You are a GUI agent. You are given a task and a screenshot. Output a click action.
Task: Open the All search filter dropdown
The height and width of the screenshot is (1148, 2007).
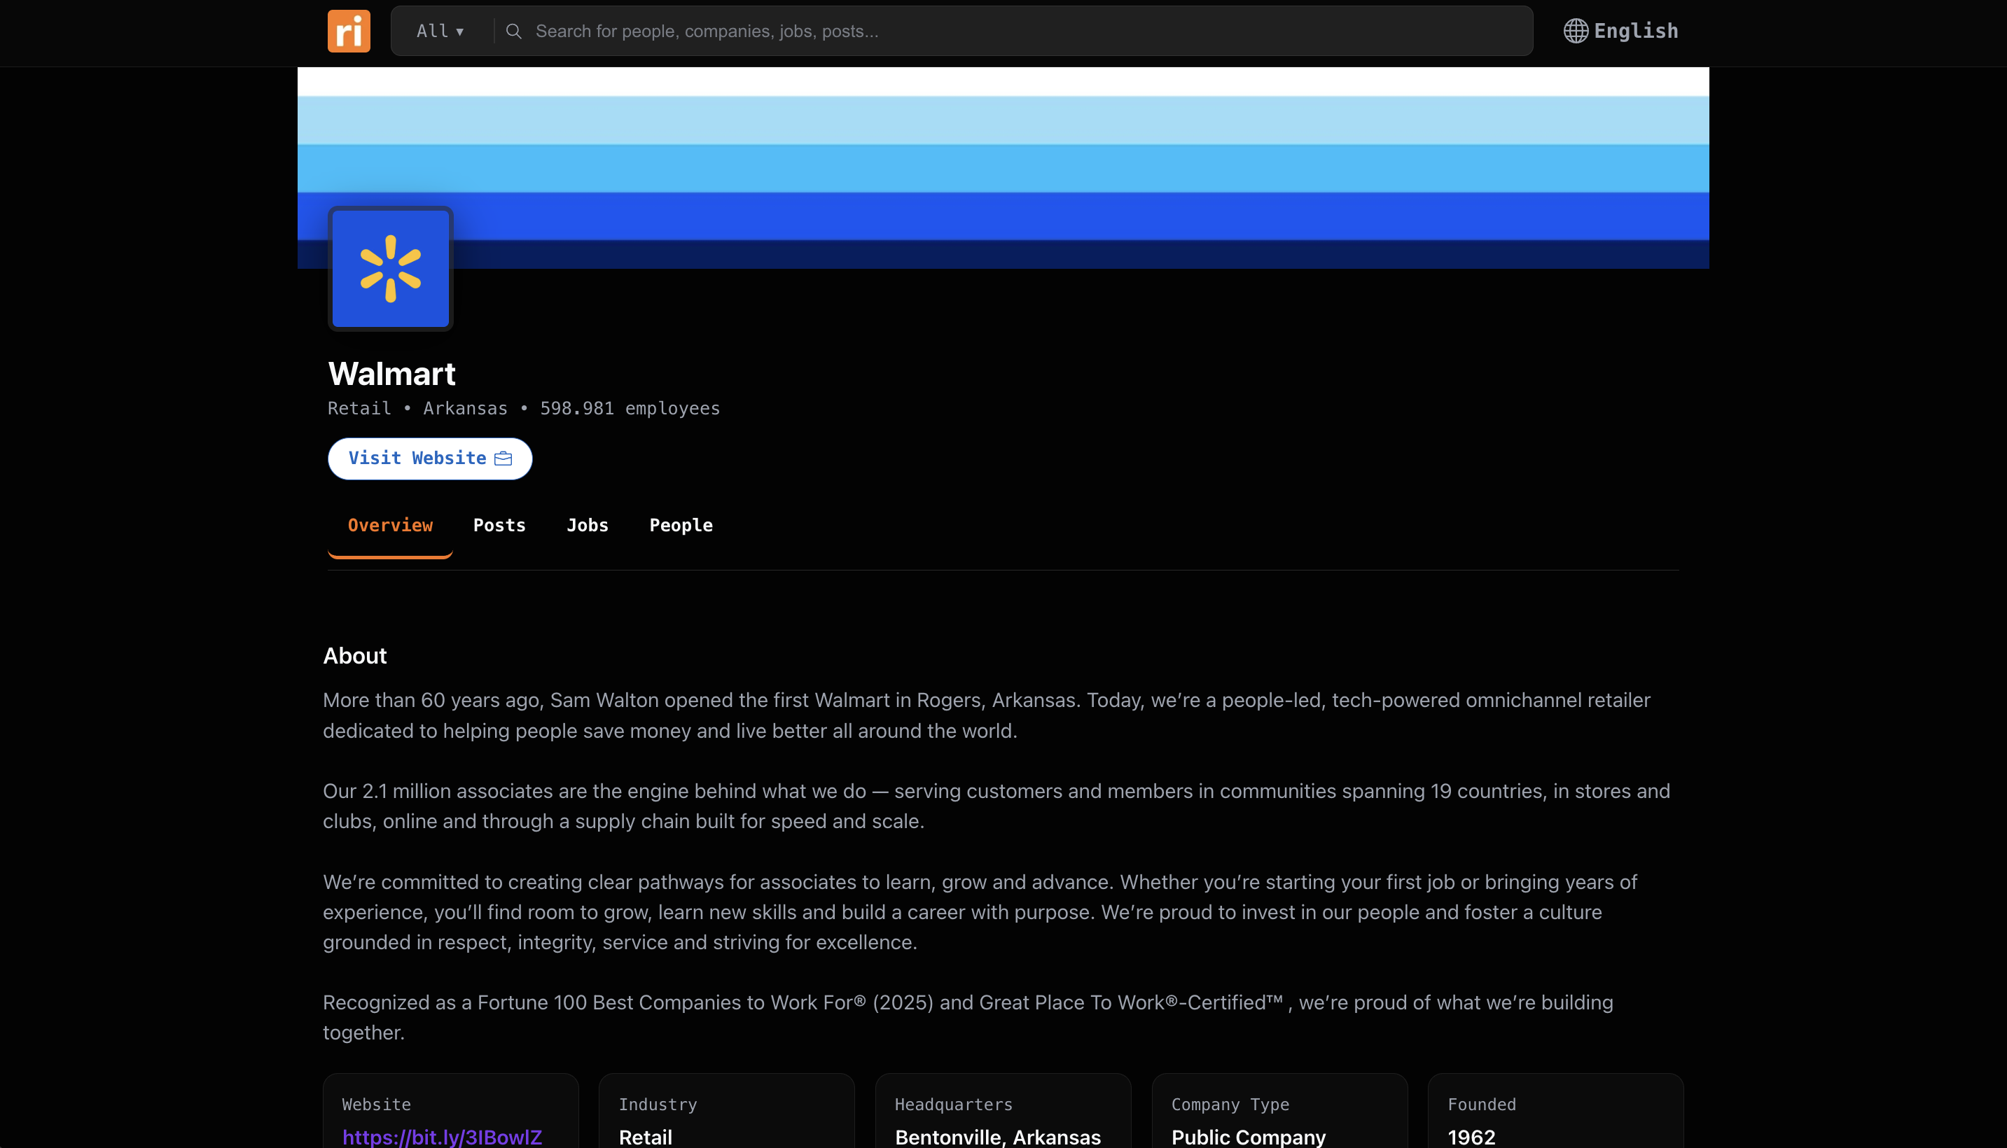440,31
